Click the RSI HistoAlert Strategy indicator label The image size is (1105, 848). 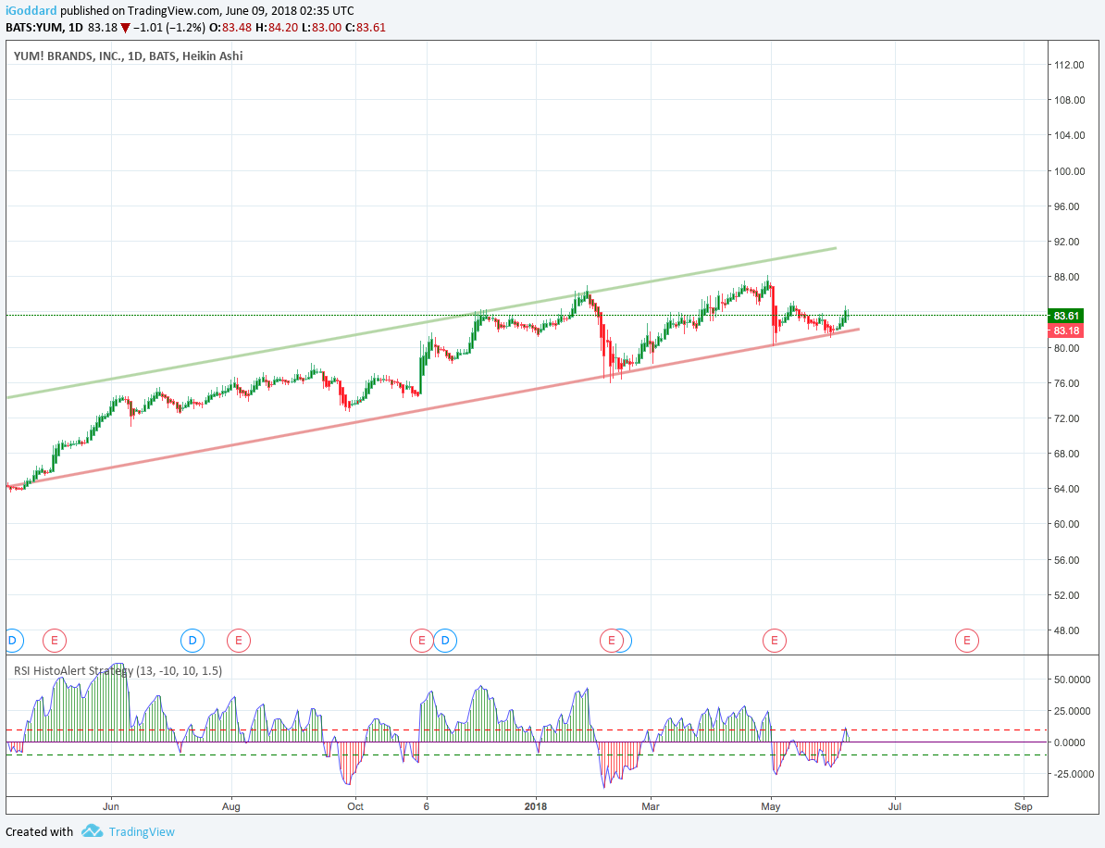(118, 670)
